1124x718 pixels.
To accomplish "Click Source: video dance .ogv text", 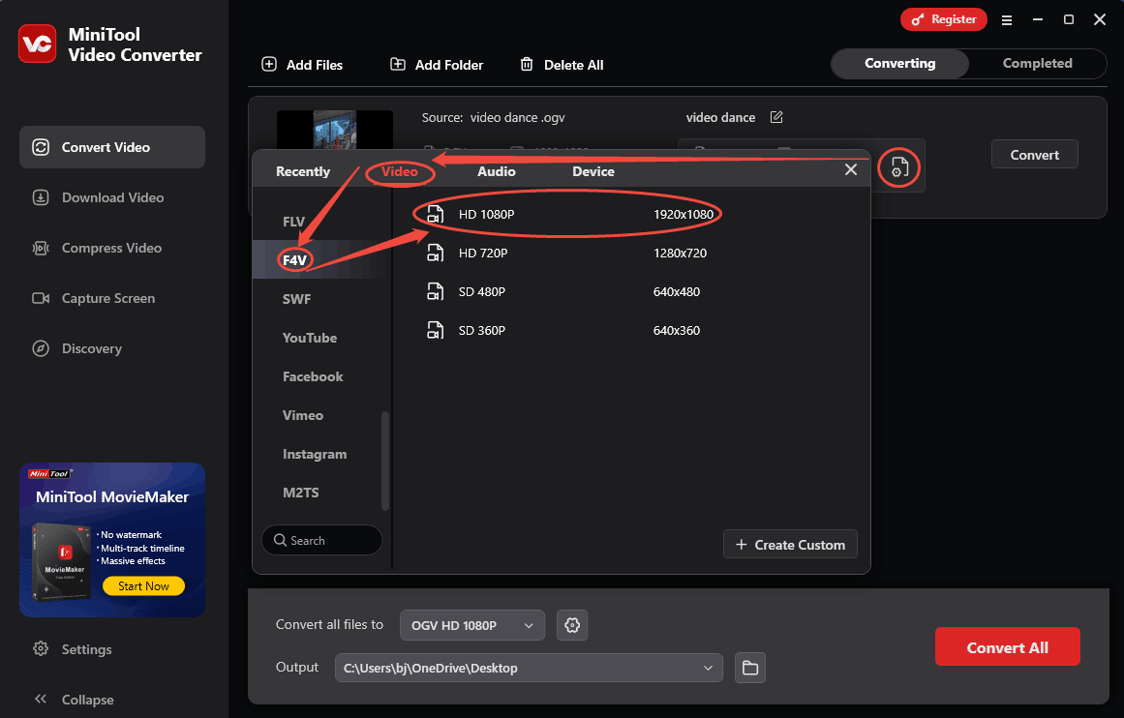I will point(493,117).
